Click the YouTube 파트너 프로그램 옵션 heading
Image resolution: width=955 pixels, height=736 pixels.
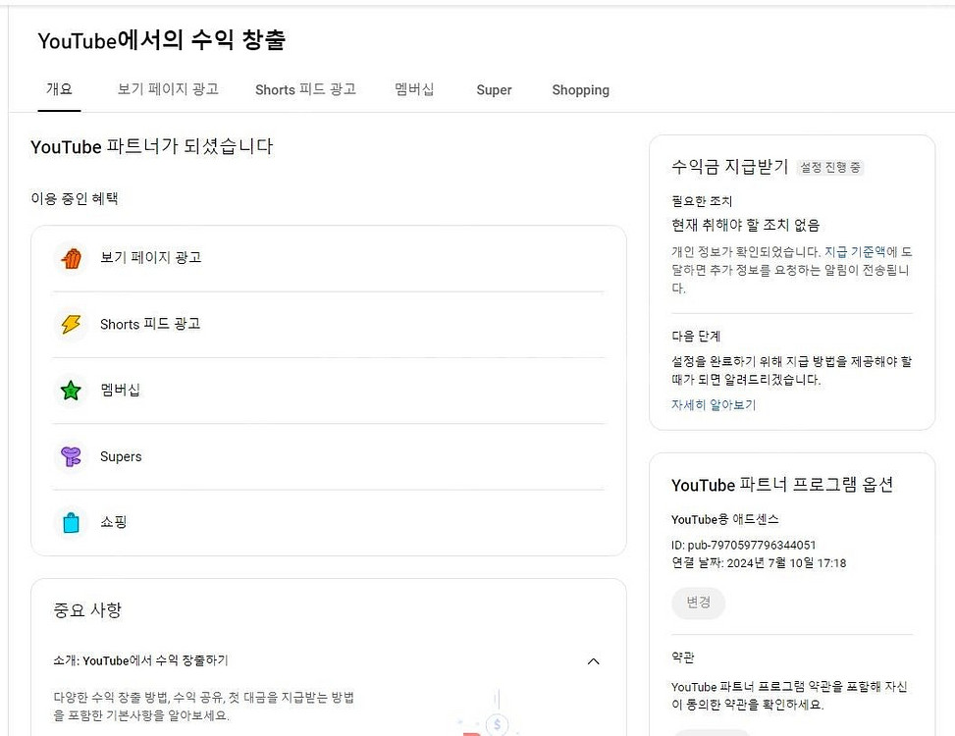pos(782,485)
